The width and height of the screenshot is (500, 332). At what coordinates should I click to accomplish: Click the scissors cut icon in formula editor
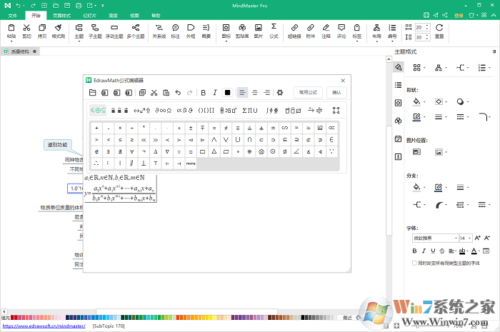154,92
